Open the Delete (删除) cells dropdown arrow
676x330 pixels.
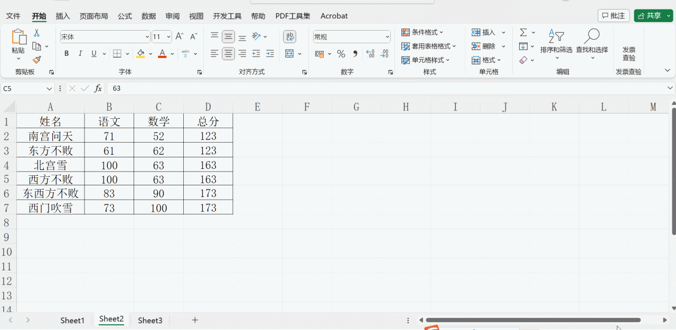pos(503,46)
